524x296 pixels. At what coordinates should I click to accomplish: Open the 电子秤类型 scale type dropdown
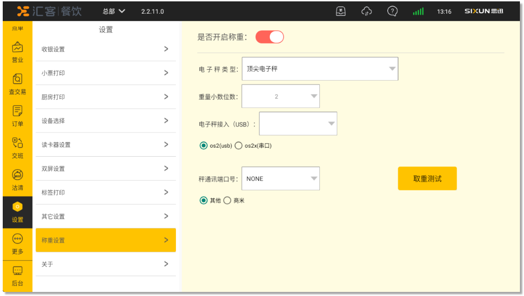320,69
